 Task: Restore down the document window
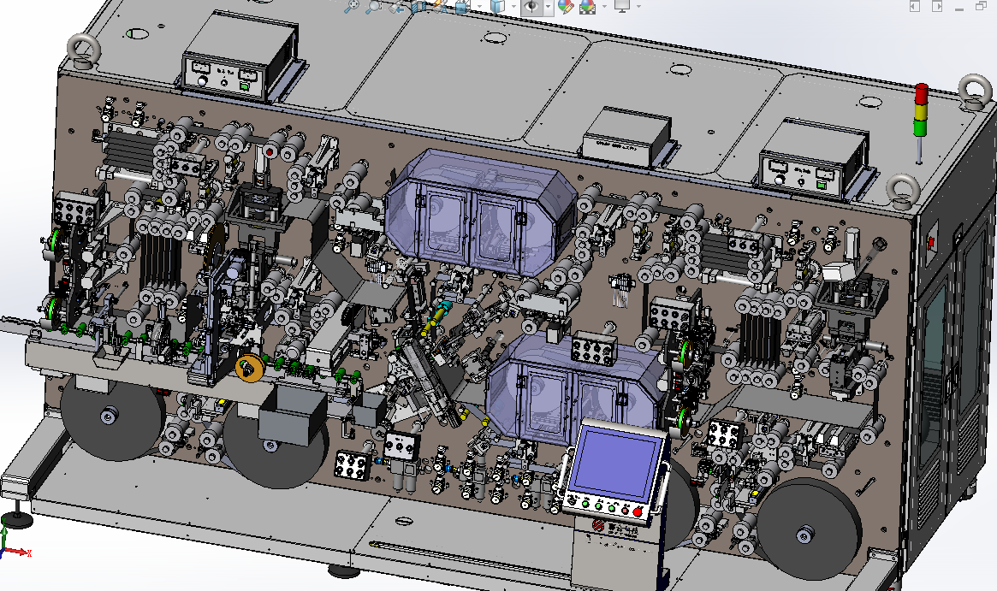click(981, 6)
